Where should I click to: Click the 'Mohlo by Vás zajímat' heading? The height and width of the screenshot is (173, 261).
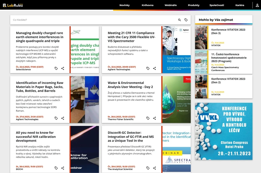[216, 20]
